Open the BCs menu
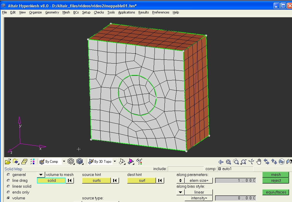The height and width of the screenshot is (202, 292). pyautogui.click(x=76, y=12)
